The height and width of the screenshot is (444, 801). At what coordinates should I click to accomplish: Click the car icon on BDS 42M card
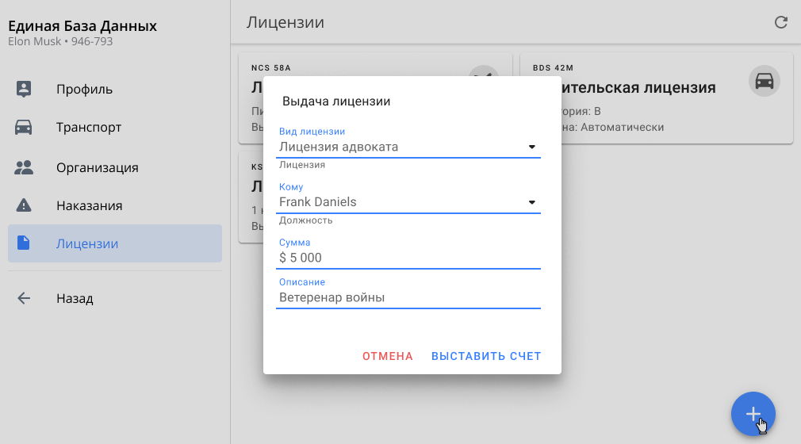point(764,81)
